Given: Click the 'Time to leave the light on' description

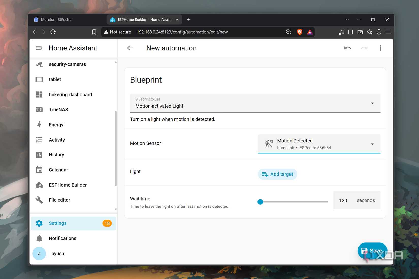Looking at the screenshot, I should tap(180, 206).
